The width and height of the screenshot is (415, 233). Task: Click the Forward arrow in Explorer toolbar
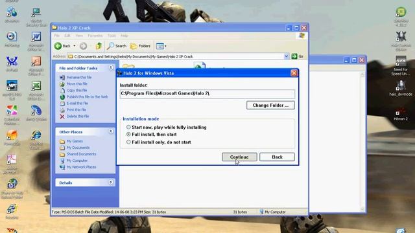click(83, 46)
